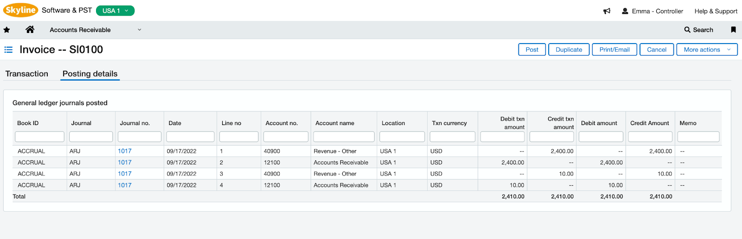The image size is (742, 239).
Task: Click the Print/Email button
Action: 614,50
